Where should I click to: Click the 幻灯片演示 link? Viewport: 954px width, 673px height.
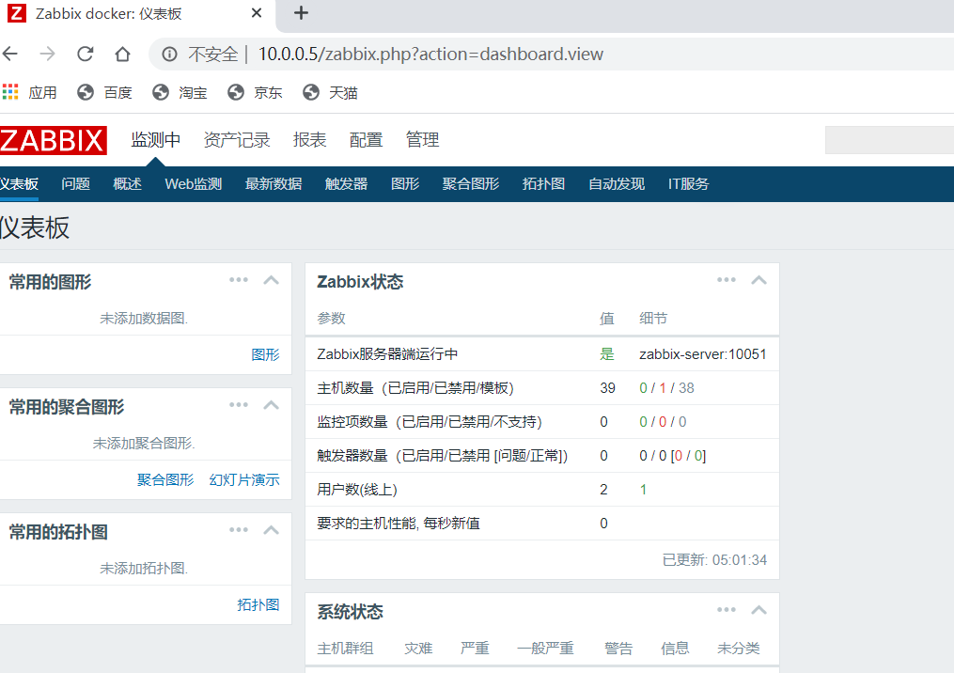tap(244, 480)
